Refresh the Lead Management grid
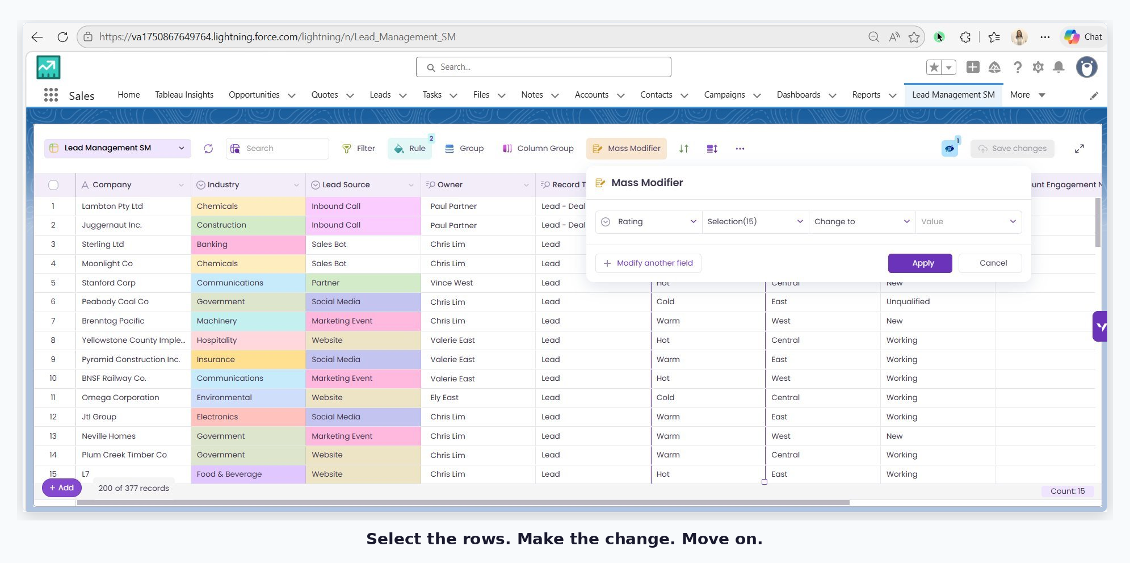 click(208, 149)
